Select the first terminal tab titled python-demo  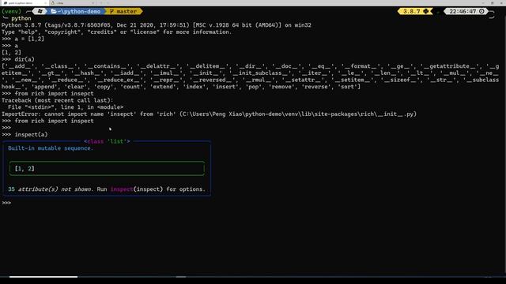click(x=25, y=3)
